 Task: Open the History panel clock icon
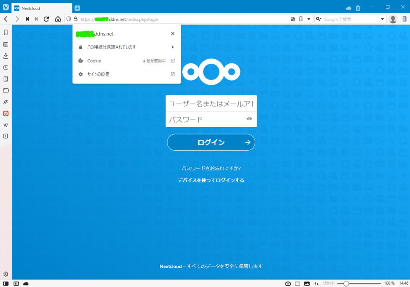tap(6, 67)
